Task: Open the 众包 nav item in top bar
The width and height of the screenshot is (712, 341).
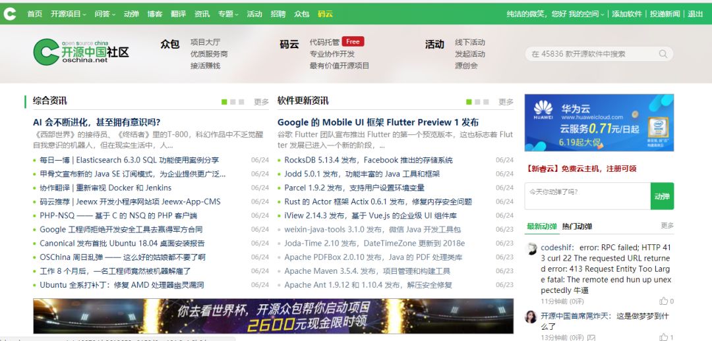Action: 301,14
